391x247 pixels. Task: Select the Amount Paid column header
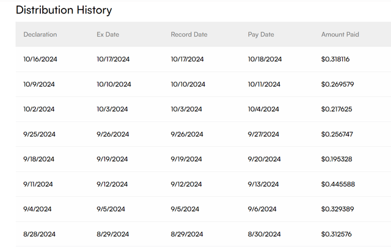click(340, 35)
